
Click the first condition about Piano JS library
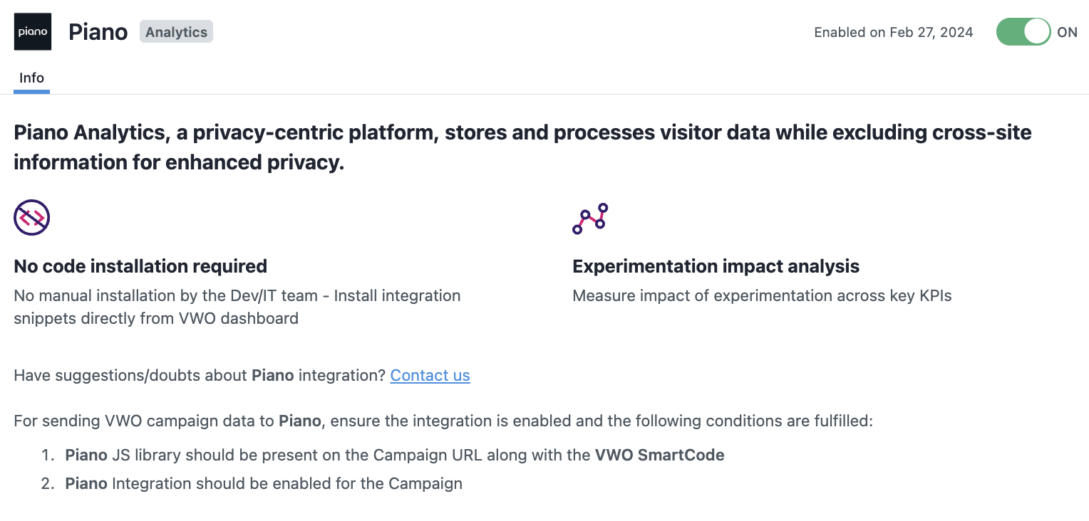pos(395,455)
